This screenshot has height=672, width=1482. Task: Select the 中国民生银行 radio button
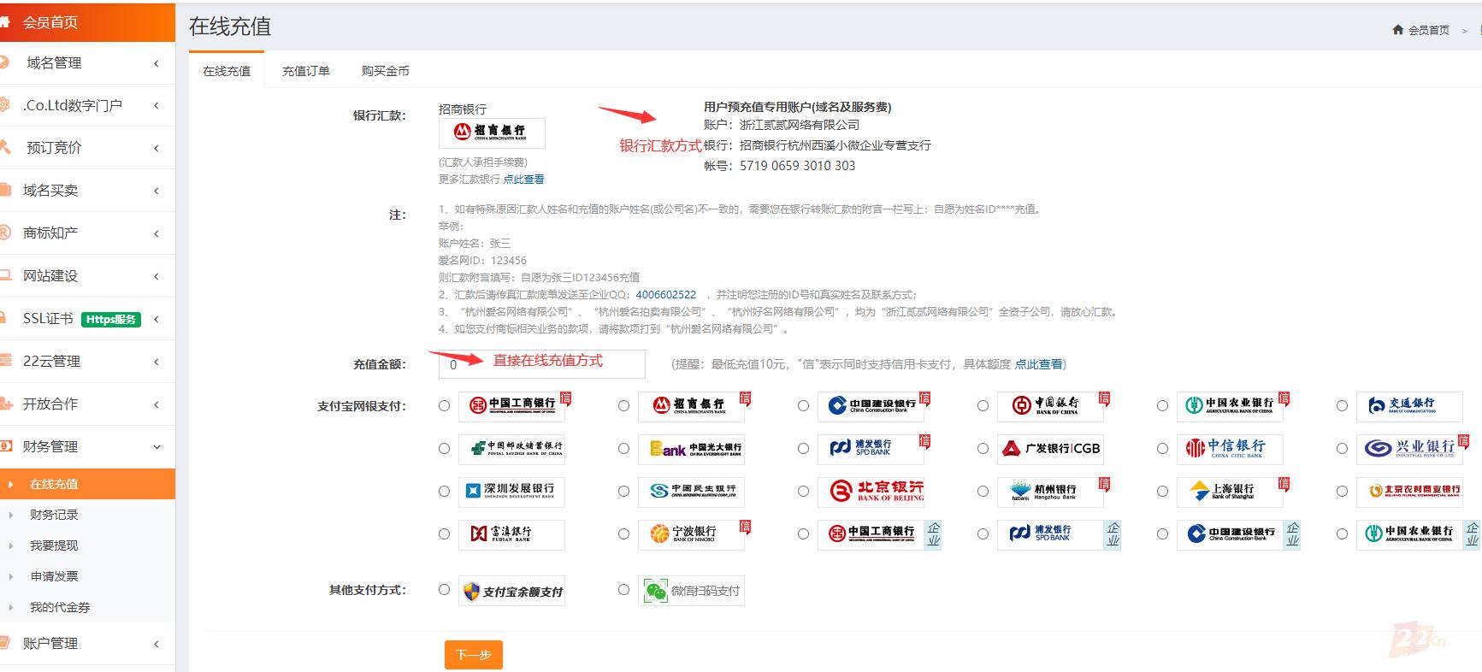pos(623,492)
